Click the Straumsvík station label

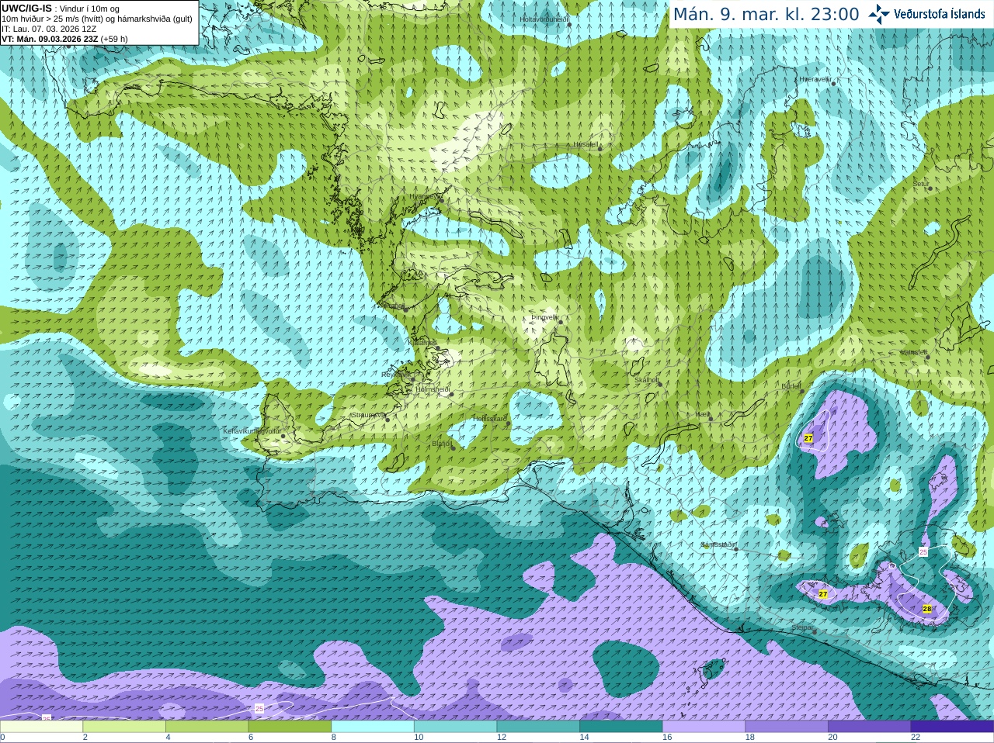368,415
